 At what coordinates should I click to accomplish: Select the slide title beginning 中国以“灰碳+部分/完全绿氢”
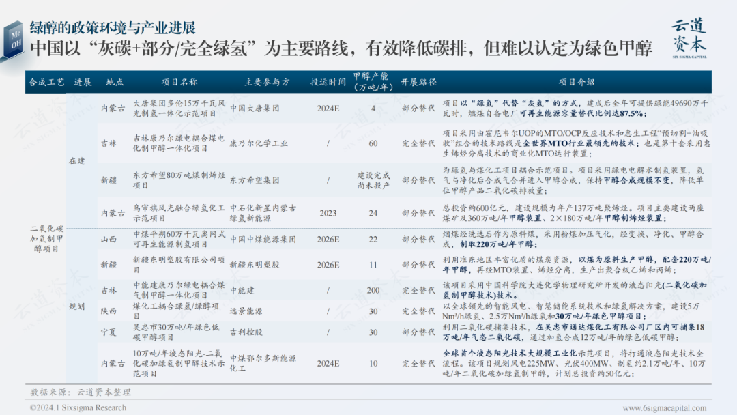click(x=341, y=48)
